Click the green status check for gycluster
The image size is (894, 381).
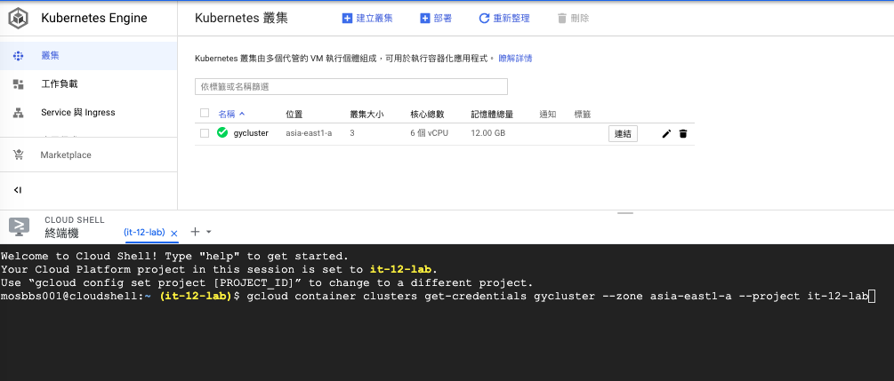tap(222, 132)
